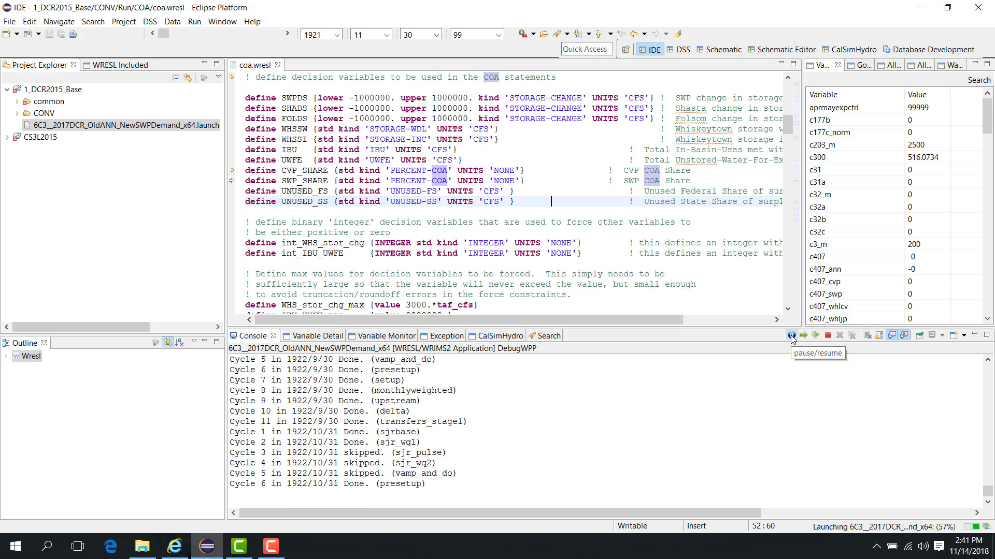
Task: Click the Run/Debug launch toolbar icon
Action: [x=522, y=34]
